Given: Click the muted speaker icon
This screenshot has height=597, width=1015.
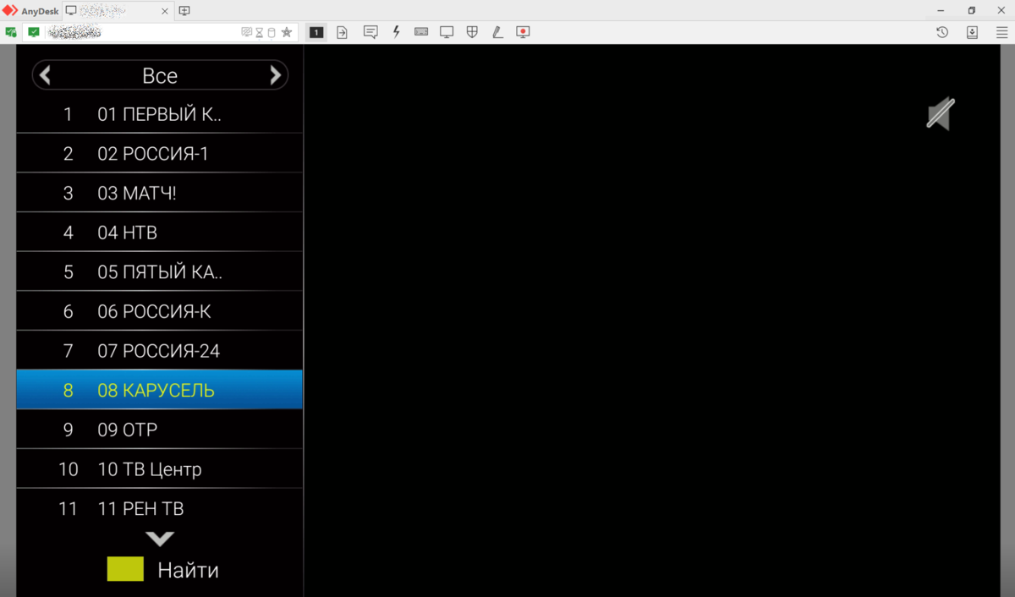Looking at the screenshot, I should coord(940,114).
